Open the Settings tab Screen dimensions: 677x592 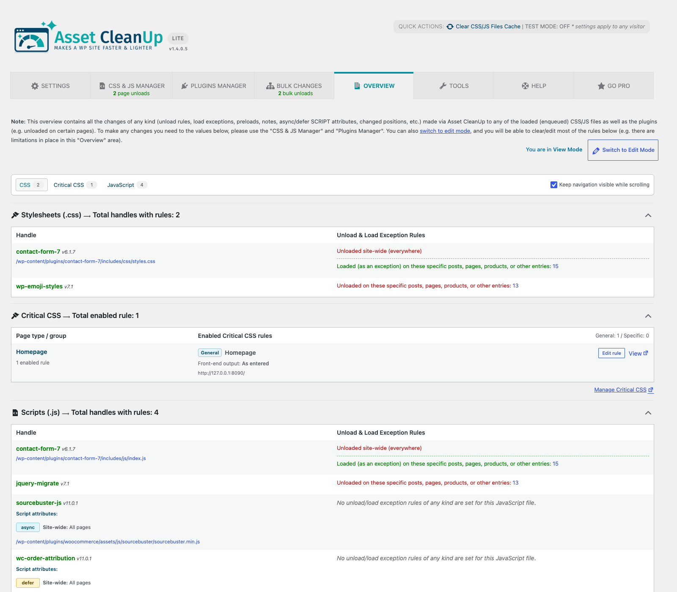(50, 86)
